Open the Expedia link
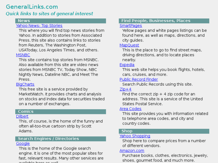 coord(127,65)
